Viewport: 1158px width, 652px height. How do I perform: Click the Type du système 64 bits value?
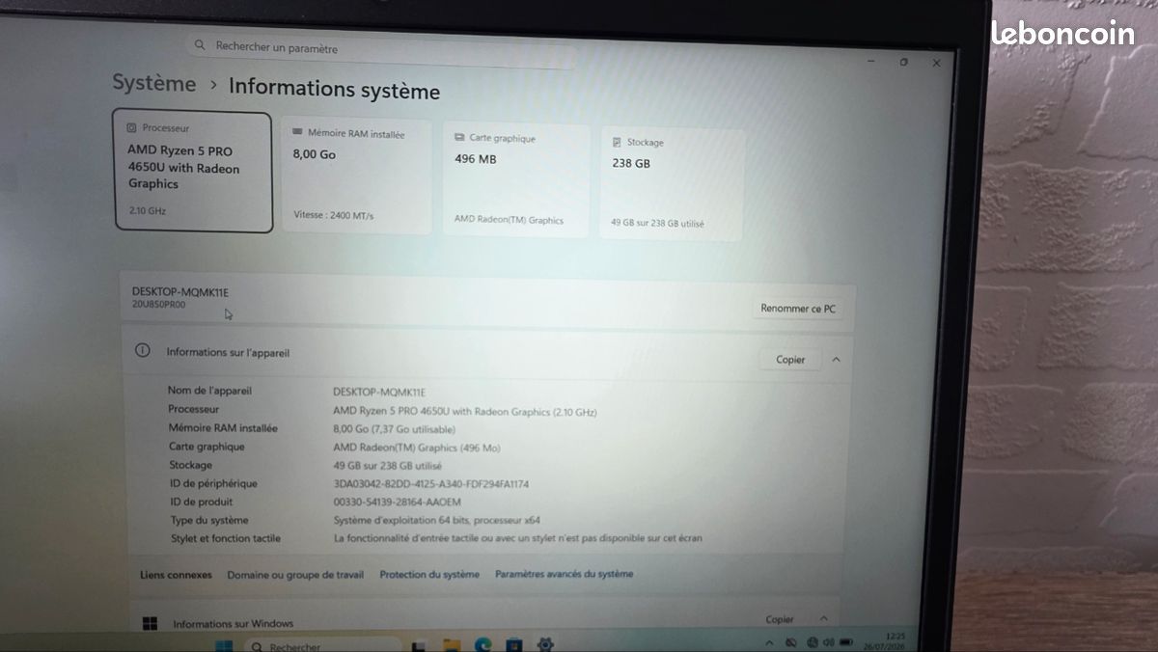click(437, 521)
